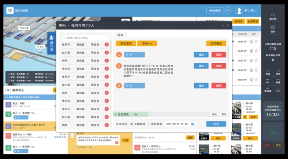
Task: Cancel recording with 取消 button
Action: click(x=224, y=114)
